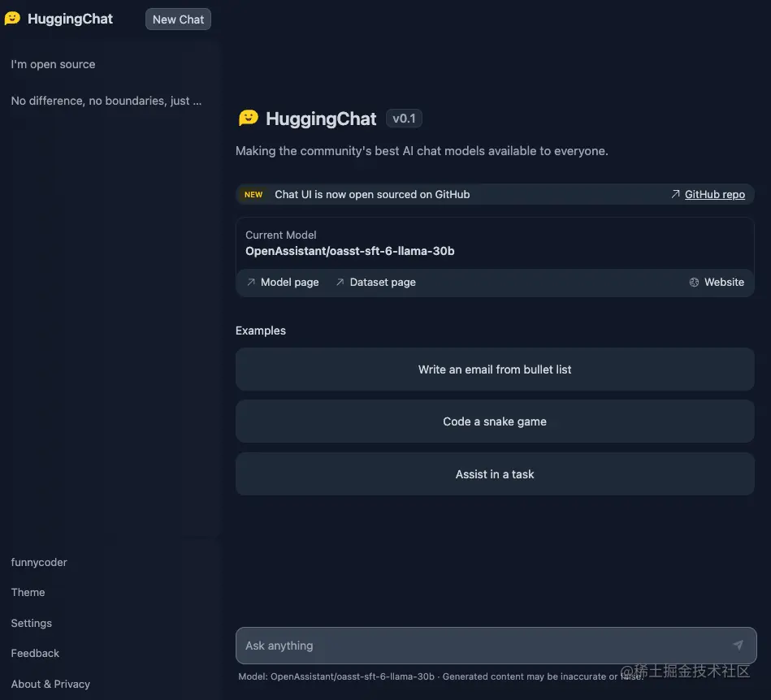This screenshot has height=700, width=771.
Task: Click the v0.1 version badge
Action: coord(404,119)
